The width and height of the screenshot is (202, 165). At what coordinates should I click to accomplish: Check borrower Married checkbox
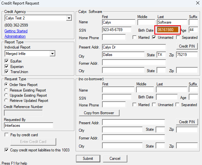point(134,37)
